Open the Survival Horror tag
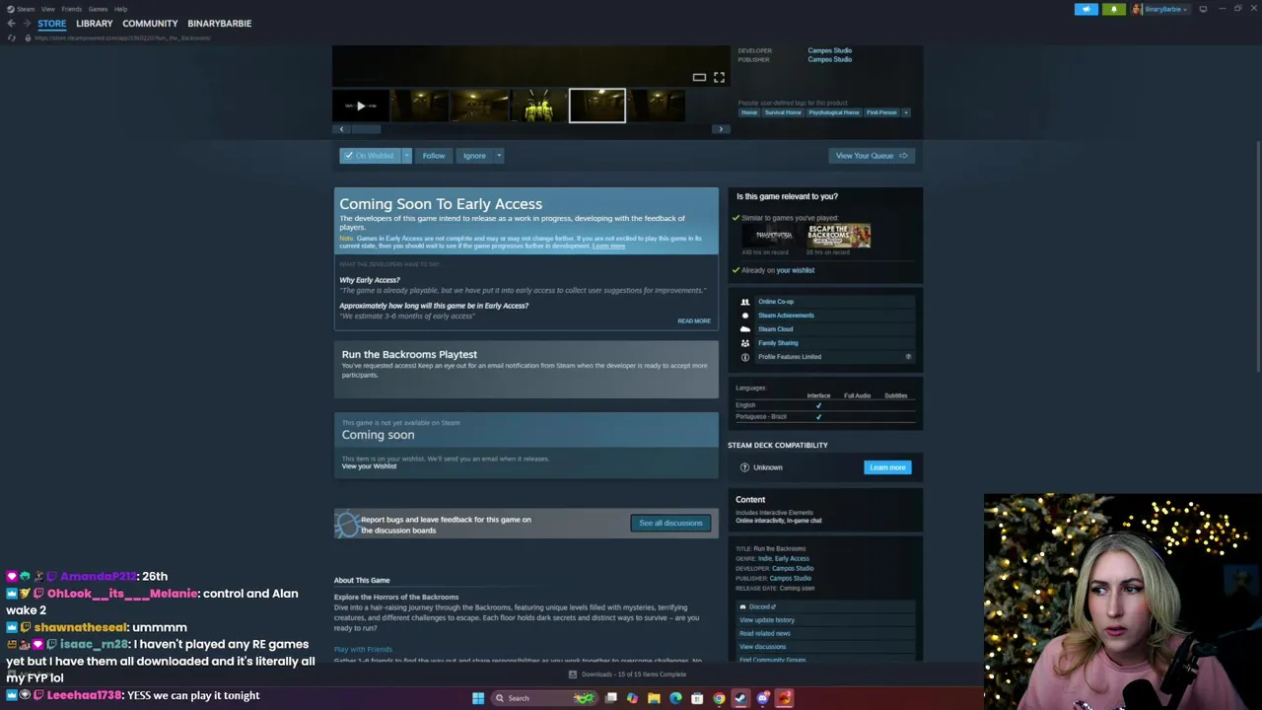Image resolution: width=1262 pixels, height=710 pixels. pyautogui.click(x=783, y=112)
